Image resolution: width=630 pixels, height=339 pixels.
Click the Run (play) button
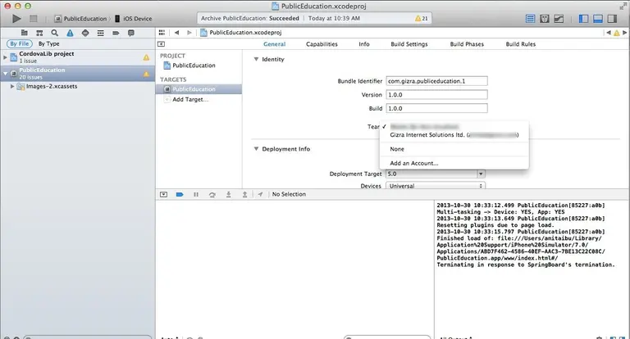(16, 19)
